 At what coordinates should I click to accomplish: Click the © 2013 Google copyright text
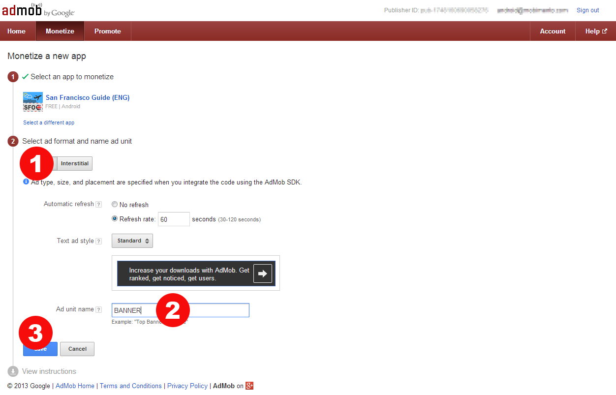(x=29, y=386)
